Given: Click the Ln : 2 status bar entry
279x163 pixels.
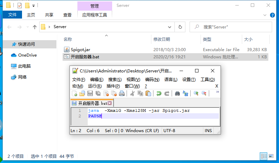Looking at the screenshot, I should (x=76, y=131).
